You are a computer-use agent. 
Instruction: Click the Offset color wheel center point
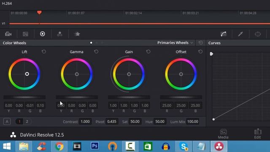[181, 74]
